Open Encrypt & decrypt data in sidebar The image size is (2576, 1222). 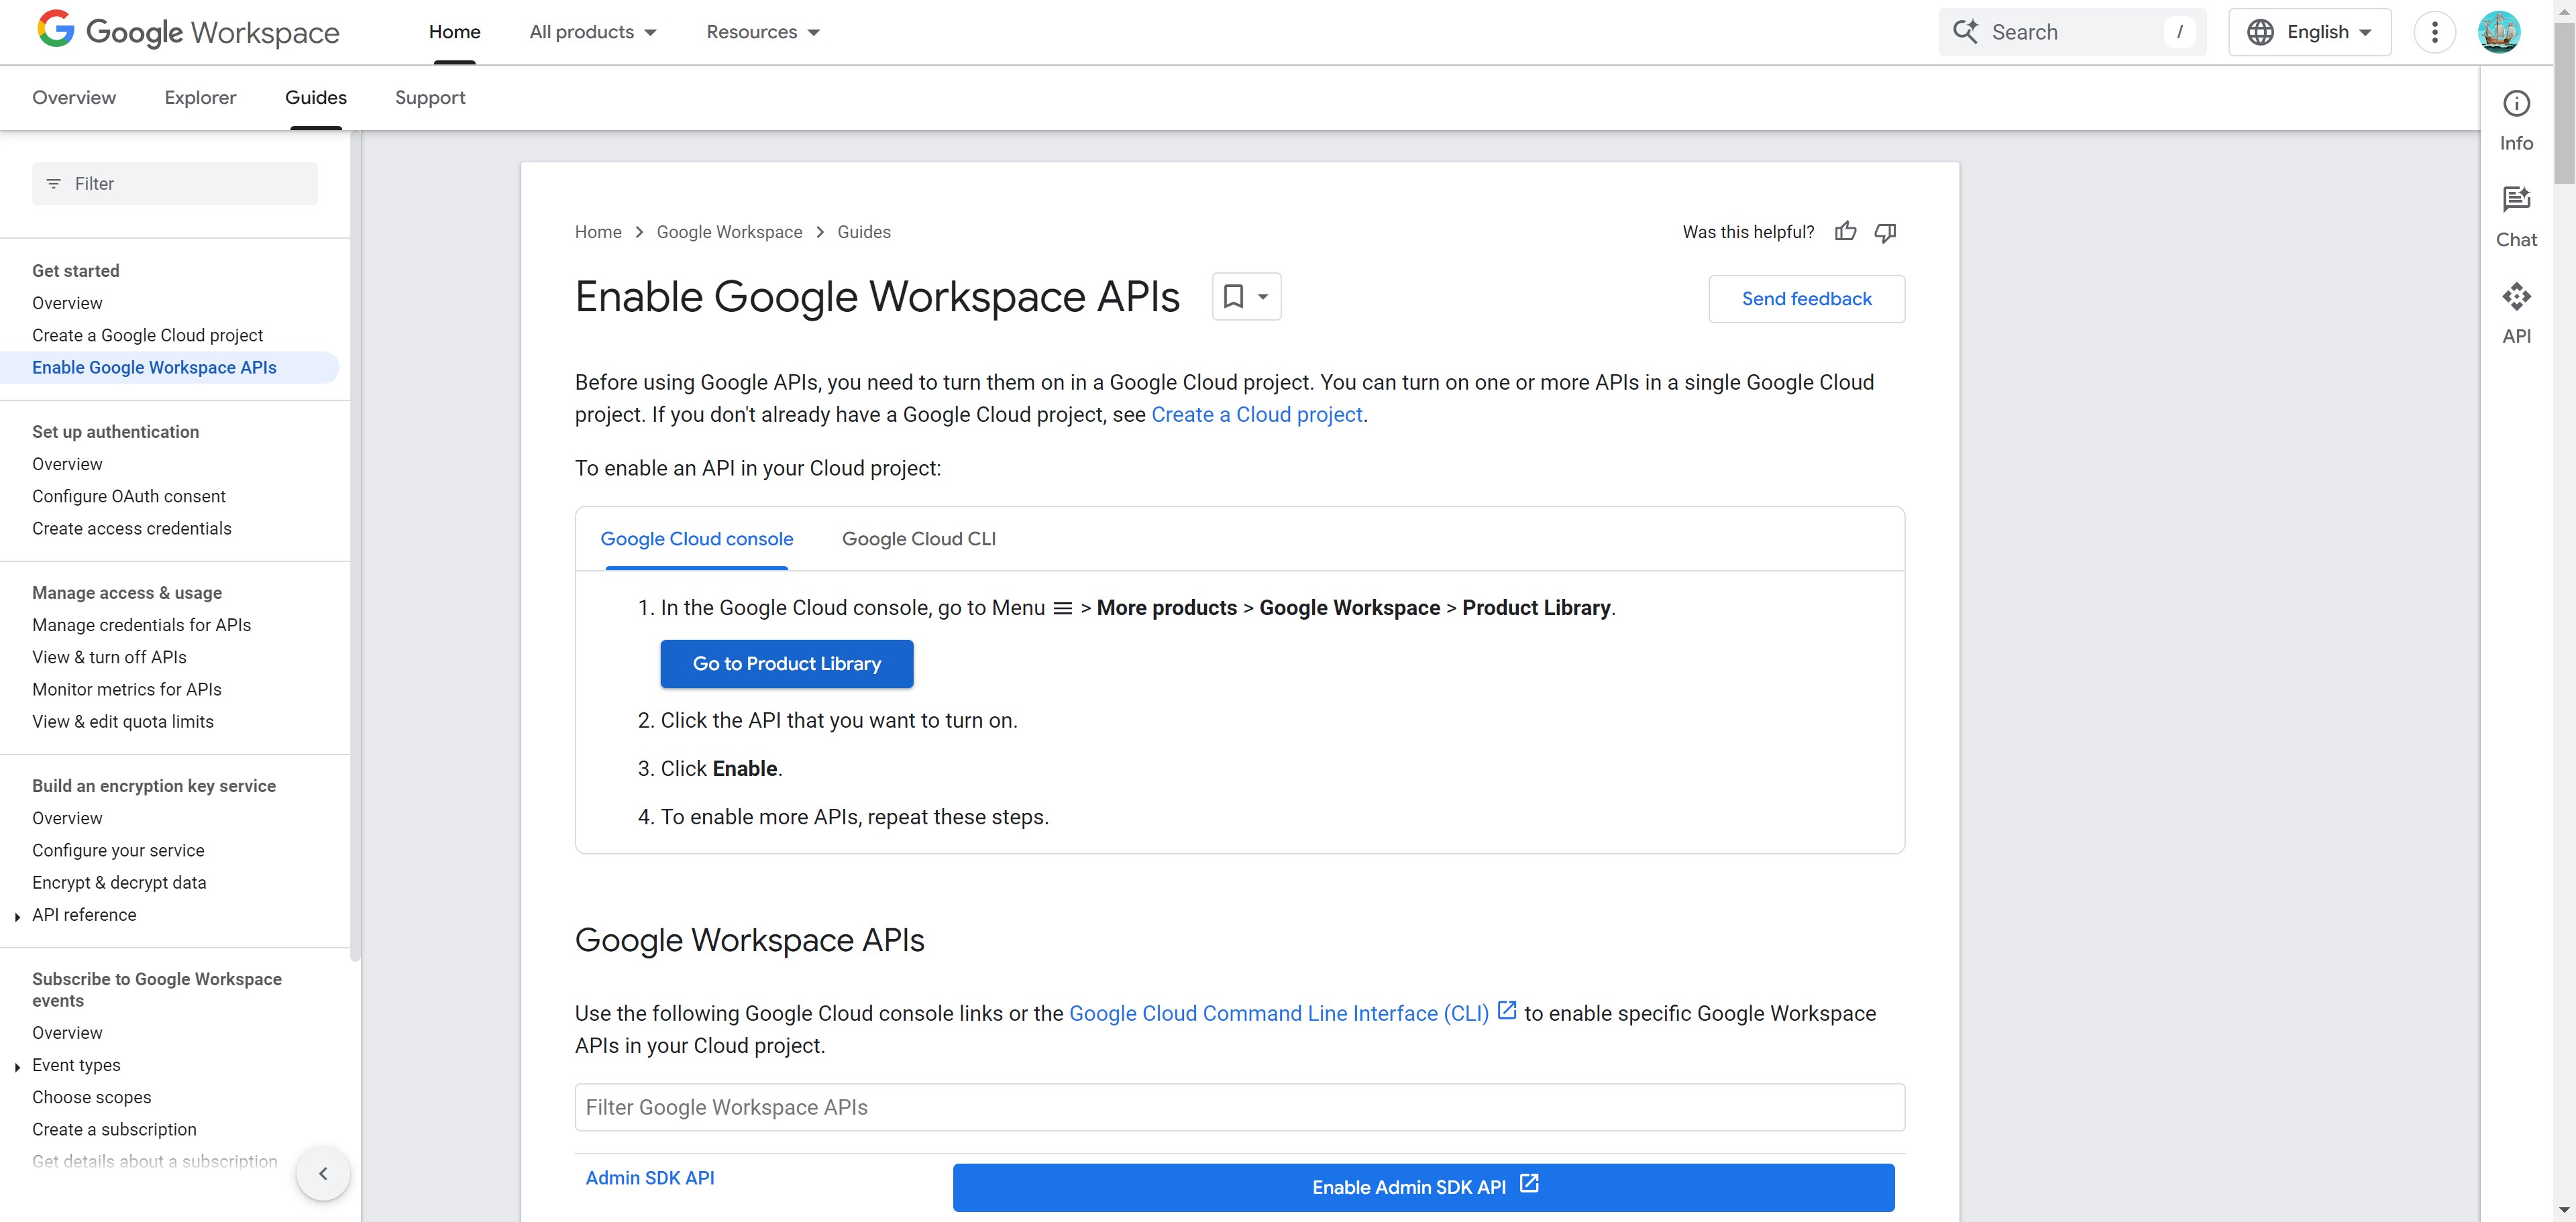pyautogui.click(x=119, y=882)
